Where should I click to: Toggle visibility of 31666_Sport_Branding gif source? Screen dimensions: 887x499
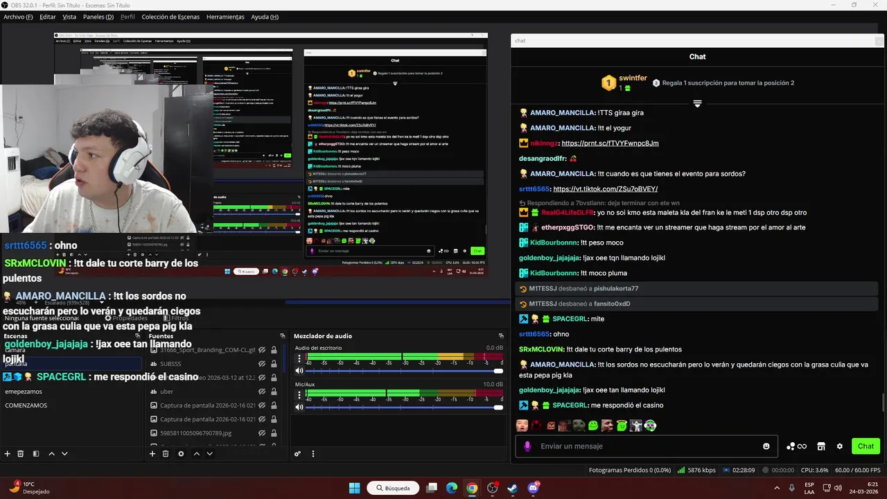coord(262,350)
